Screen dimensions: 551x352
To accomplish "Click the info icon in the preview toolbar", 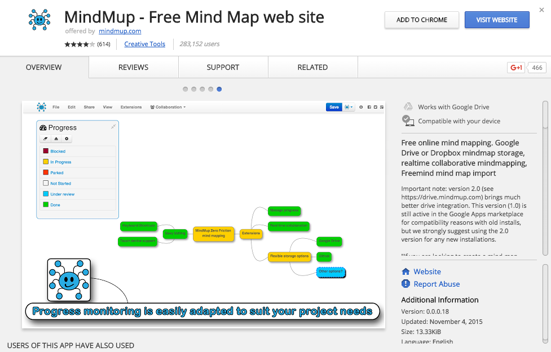I will (361, 107).
